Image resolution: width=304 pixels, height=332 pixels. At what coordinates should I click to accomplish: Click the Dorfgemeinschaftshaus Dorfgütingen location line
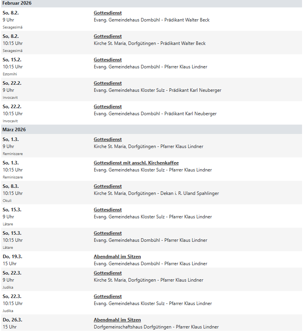[x=156, y=327]
